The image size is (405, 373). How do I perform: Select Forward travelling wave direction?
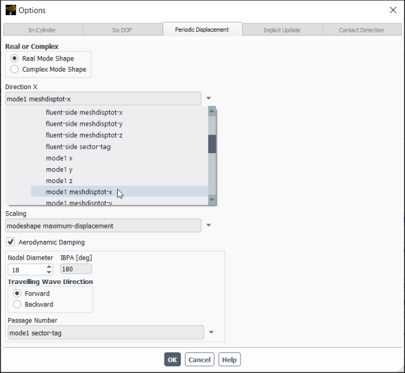coord(17,293)
